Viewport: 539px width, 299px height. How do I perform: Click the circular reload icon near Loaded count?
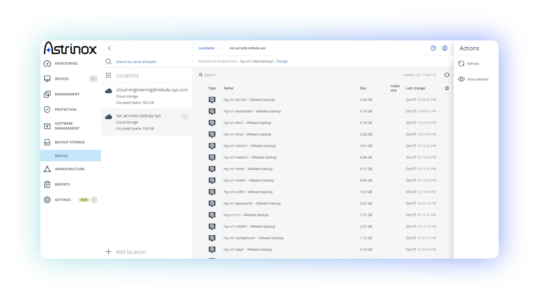(447, 75)
